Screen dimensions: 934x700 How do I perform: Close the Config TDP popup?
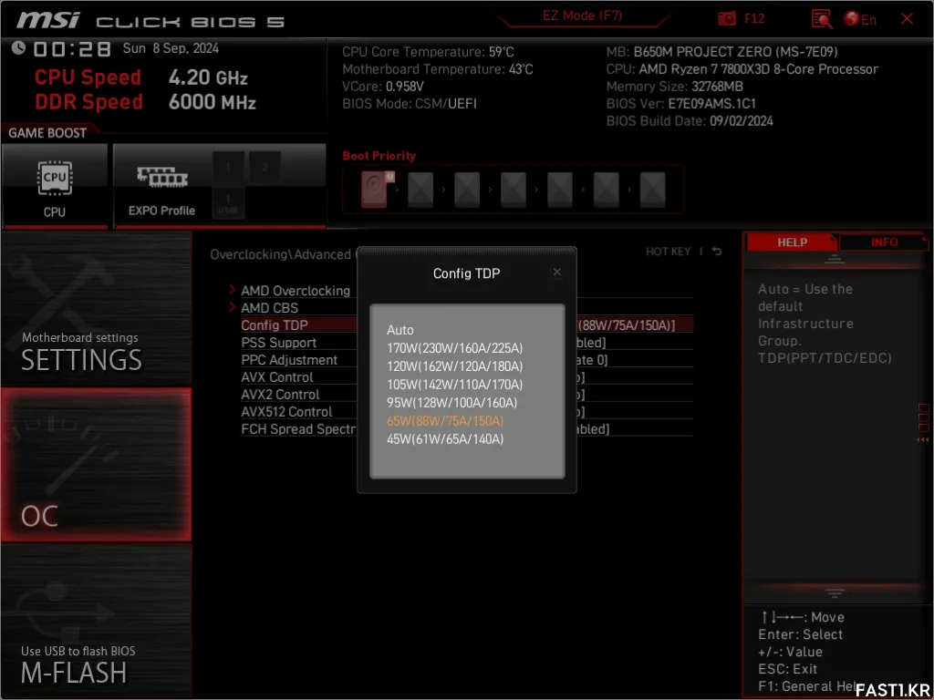tap(557, 272)
